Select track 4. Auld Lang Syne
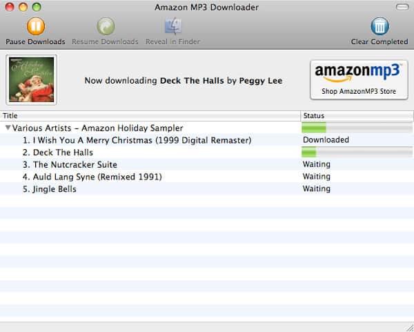Image resolution: width=414 pixels, height=332 pixels. click(x=207, y=177)
